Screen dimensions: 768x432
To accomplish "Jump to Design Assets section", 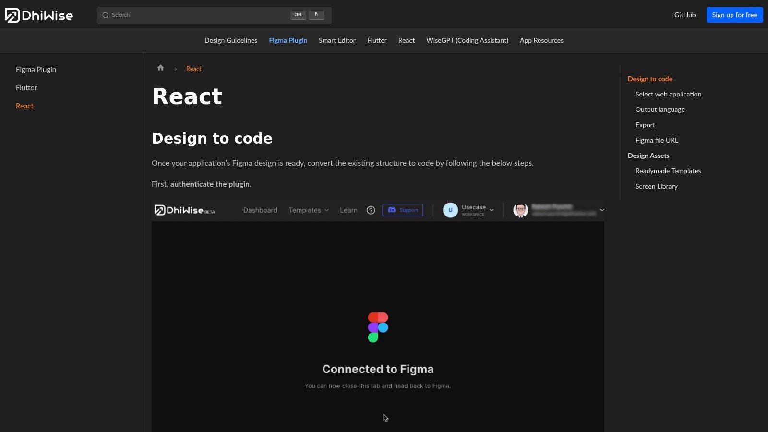I will pyautogui.click(x=648, y=156).
